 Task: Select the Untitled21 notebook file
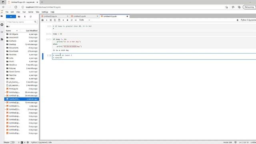[22, 106]
